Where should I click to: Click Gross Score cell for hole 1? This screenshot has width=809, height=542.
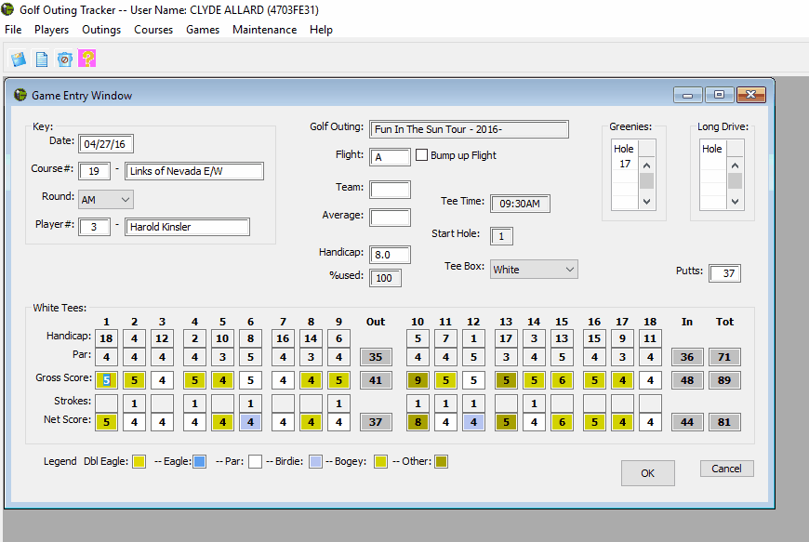[x=106, y=380]
